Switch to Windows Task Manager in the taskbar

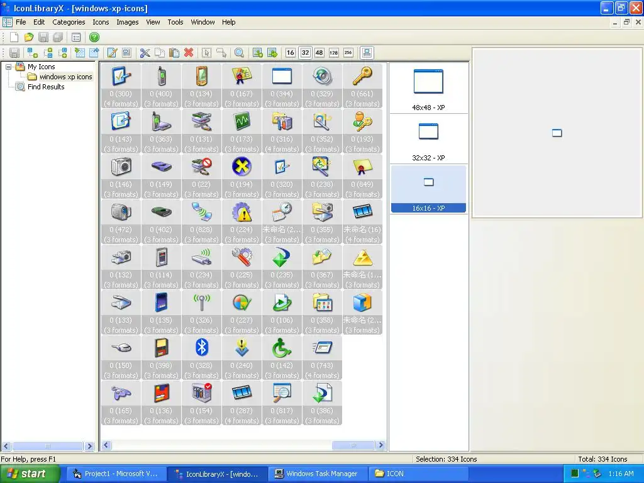coord(318,474)
